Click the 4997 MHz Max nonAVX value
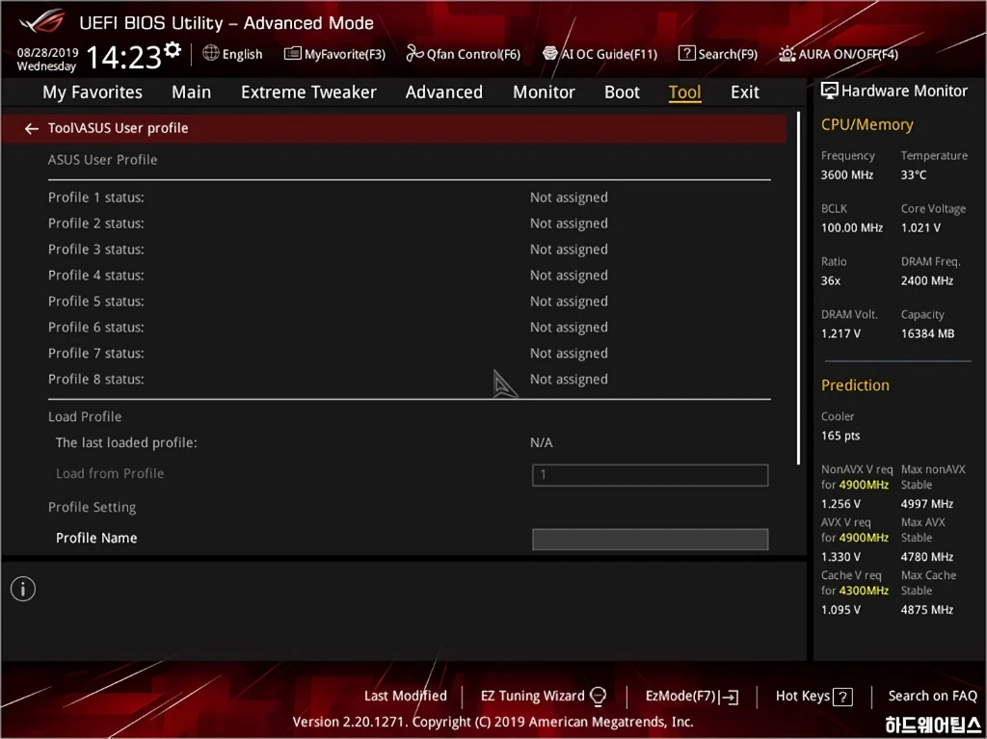 (926, 504)
